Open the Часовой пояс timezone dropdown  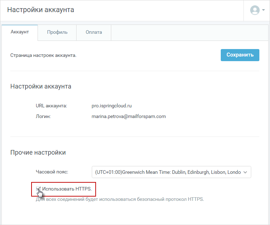point(171,172)
